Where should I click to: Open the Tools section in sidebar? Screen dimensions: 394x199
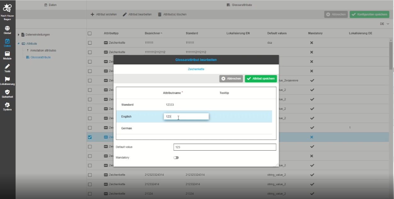(x=7, y=68)
